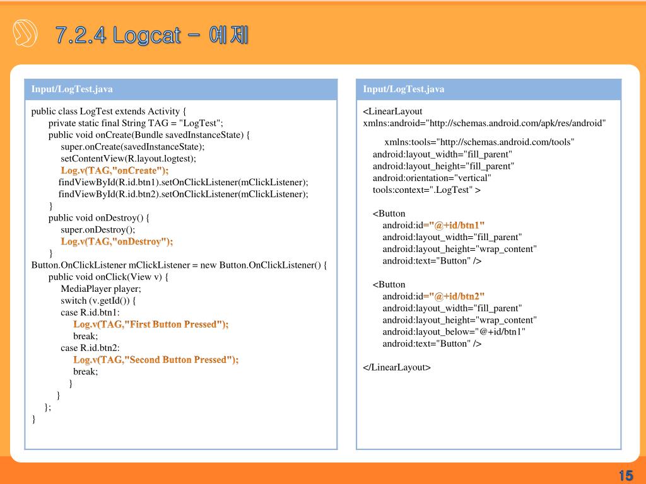Click the highlighted "@+id/btn1" id value
This screenshot has width=646, height=484.
pyautogui.click(x=457, y=225)
